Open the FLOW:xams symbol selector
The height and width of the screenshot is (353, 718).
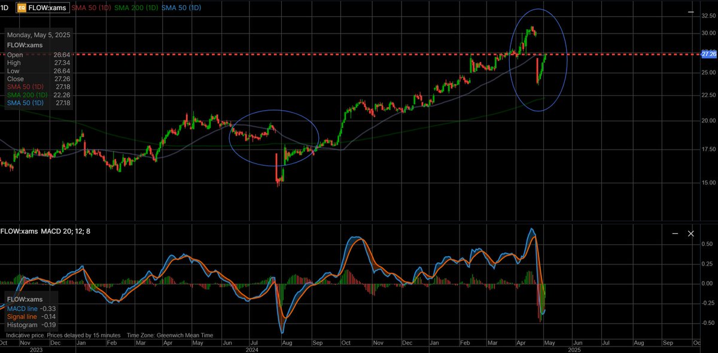click(x=47, y=8)
